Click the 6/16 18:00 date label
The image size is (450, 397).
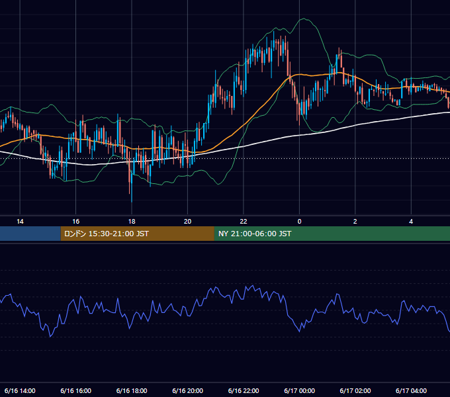(132, 390)
